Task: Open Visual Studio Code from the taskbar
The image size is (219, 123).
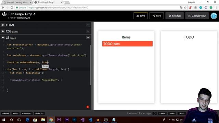Action: [90, 120]
